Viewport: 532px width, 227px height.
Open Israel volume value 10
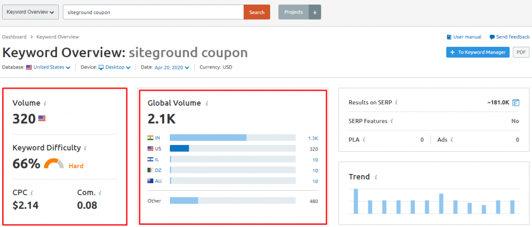click(x=315, y=160)
